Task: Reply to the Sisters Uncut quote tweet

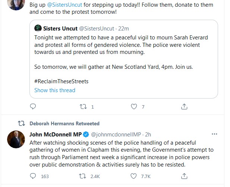Action: point(33,107)
